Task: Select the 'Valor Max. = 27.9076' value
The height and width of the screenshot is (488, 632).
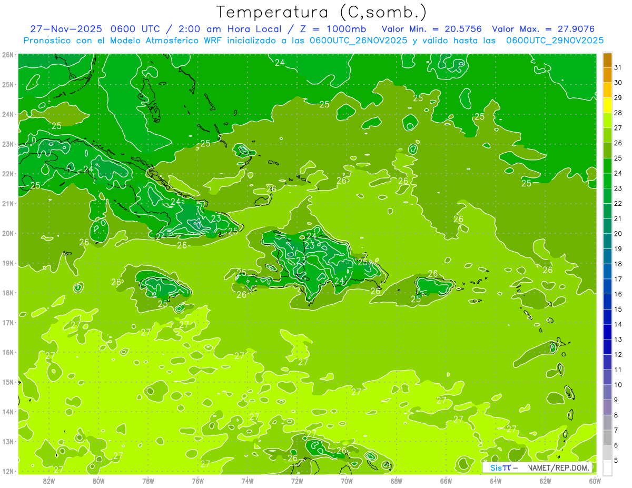Action: point(544,29)
